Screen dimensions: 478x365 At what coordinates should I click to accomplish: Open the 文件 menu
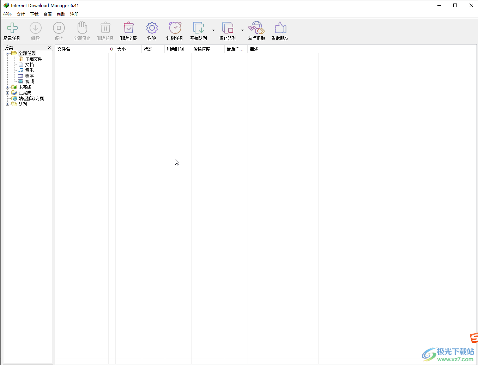pos(21,14)
